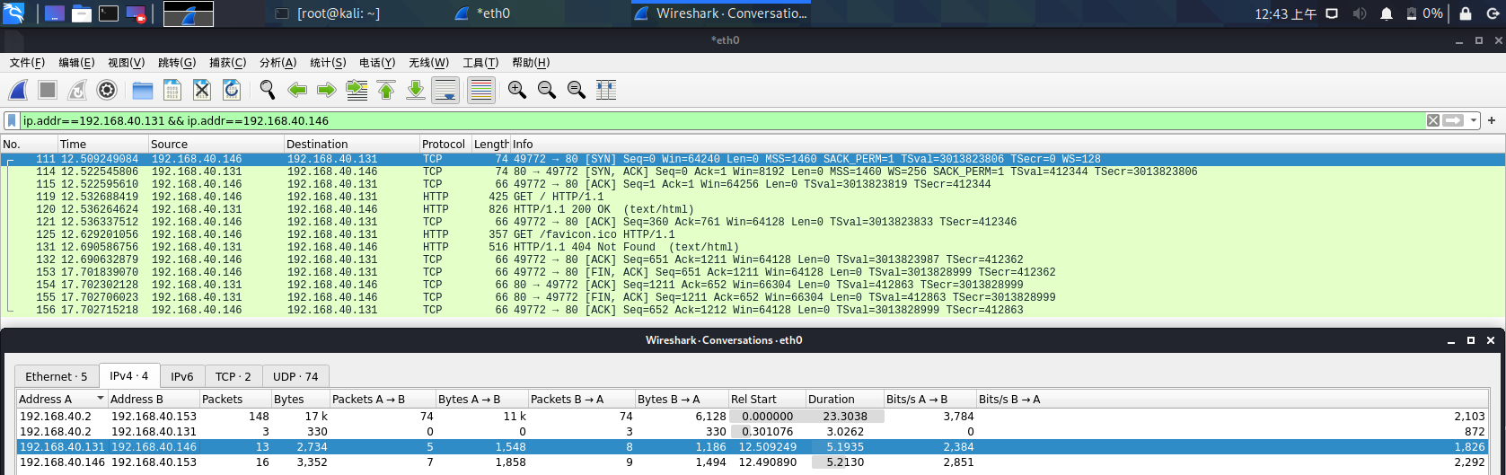Open the 文件(F) menu

[x=27, y=63]
